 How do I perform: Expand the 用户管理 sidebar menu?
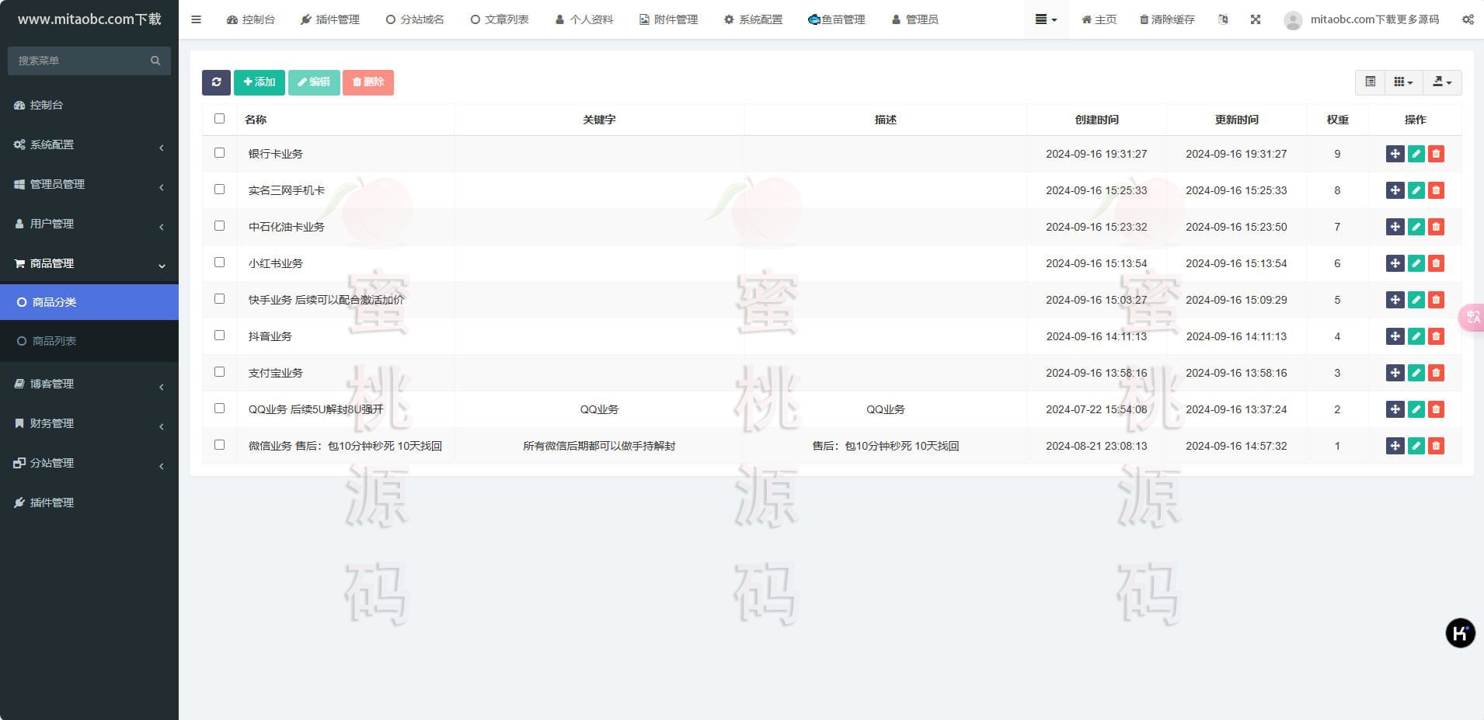point(89,224)
